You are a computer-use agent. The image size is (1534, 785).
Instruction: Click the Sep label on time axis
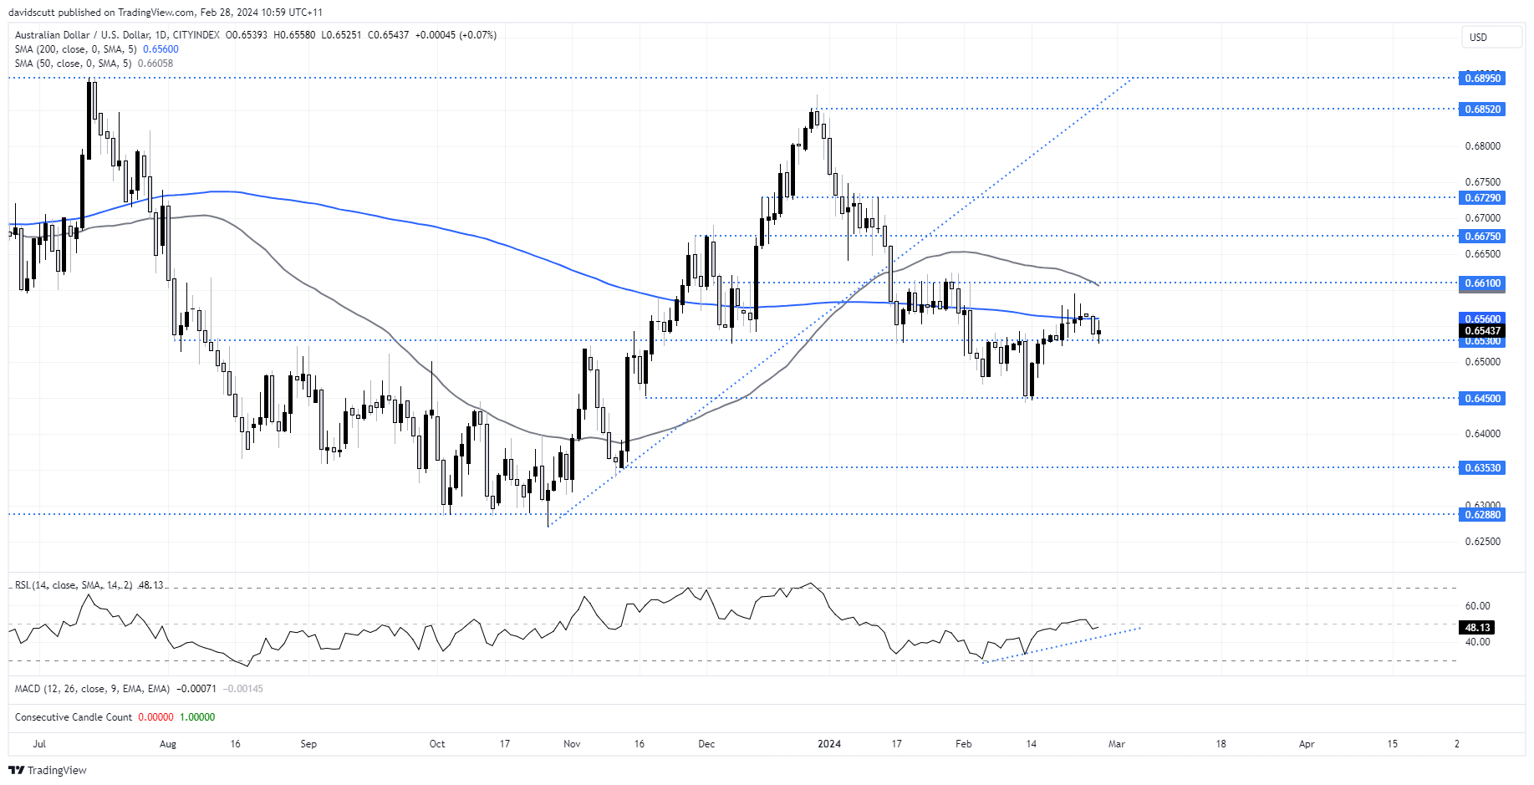coord(308,744)
